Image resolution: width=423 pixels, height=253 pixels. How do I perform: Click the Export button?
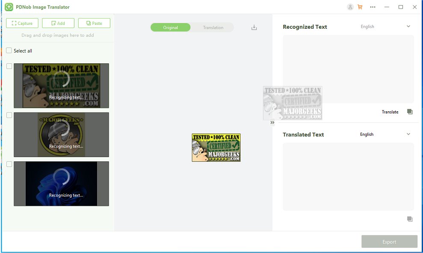(389, 242)
